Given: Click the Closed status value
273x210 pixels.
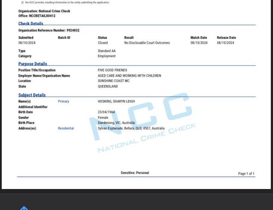Looking at the screenshot, I should tap(103, 43).
